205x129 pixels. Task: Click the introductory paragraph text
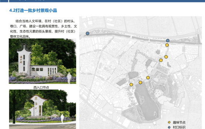44,29
